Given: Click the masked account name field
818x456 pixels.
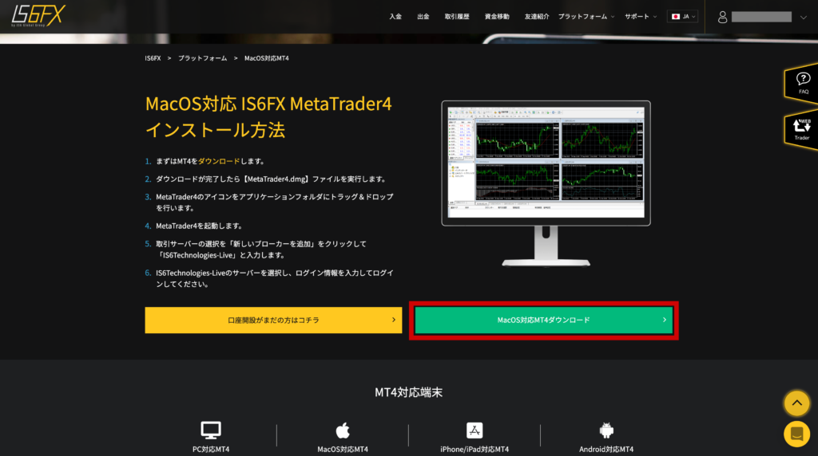Looking at the screenshot, I should (761, 18).
